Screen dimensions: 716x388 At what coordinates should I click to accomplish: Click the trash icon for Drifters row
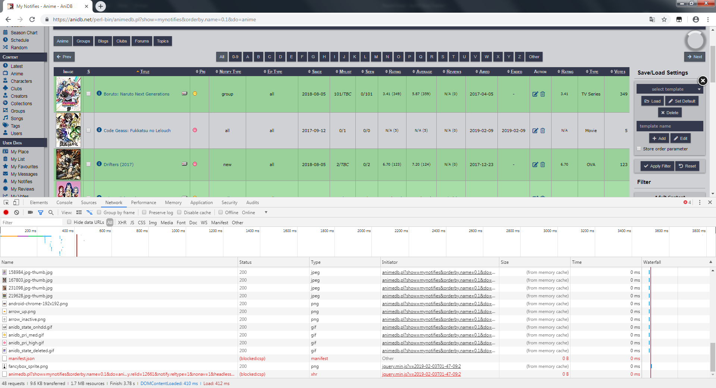pos(543,165)
